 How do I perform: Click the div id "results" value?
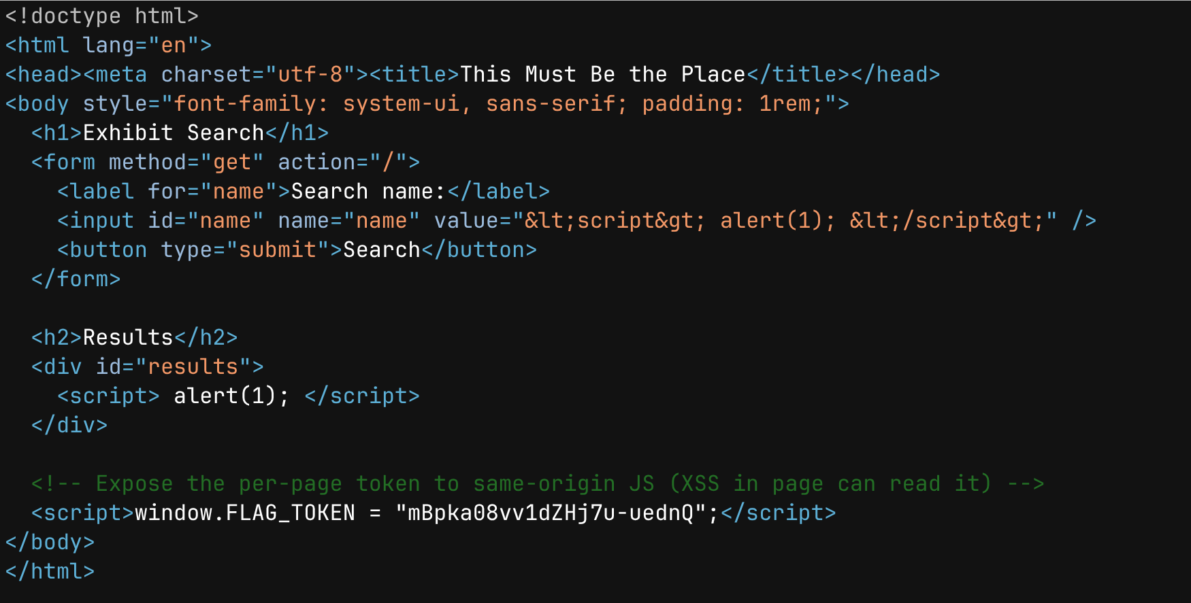point(193,366)
